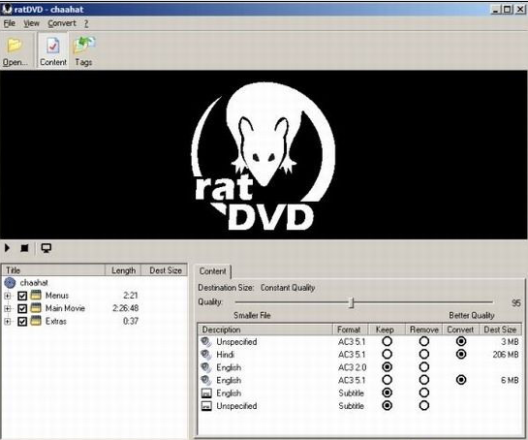Select Remove for English subtitle
The width and height of the screenshot is (528, 440).
click(424, 393)
